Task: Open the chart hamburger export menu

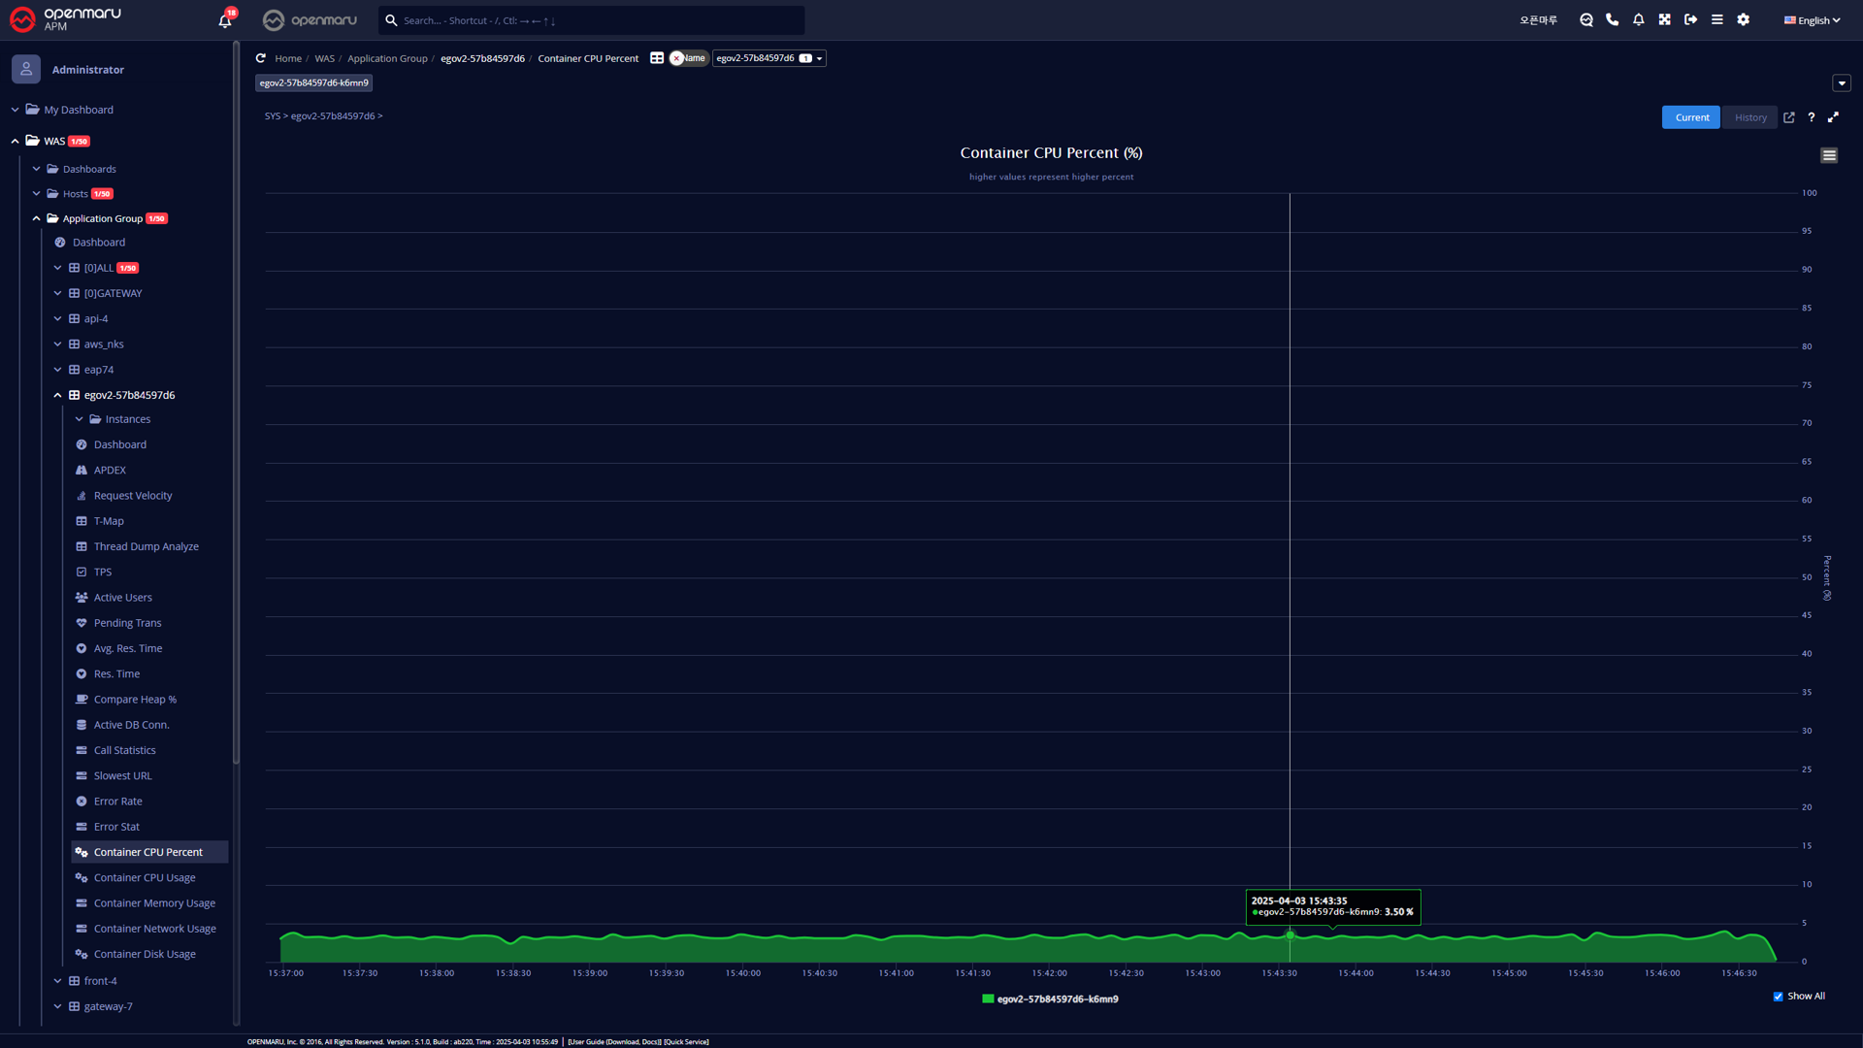Action: coord(1829,155)
